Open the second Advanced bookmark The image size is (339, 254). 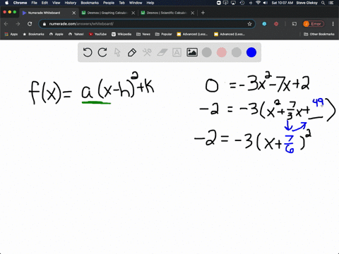pyautogui.click(x=230, y=34)
